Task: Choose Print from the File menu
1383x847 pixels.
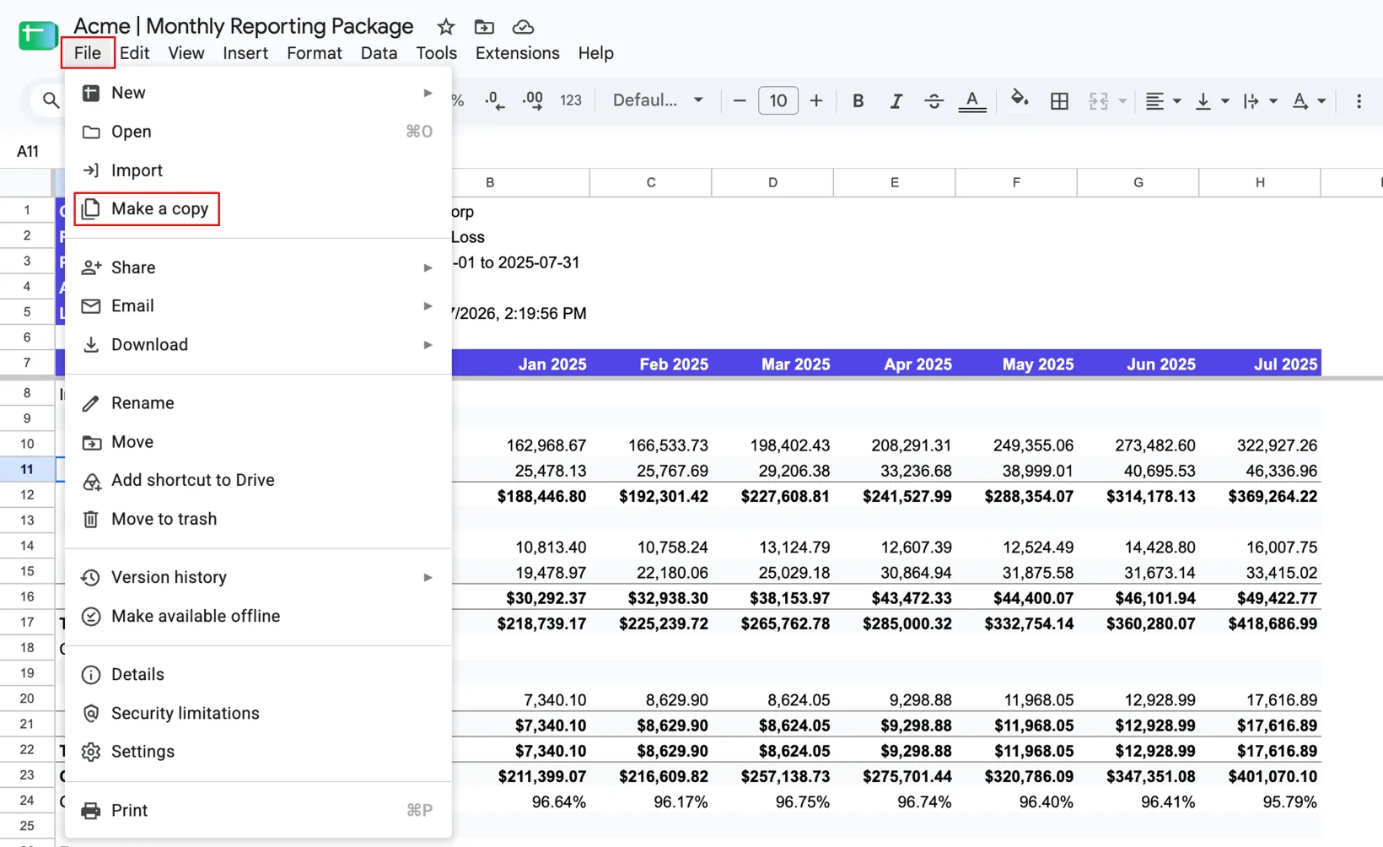Action: (258, 810)
